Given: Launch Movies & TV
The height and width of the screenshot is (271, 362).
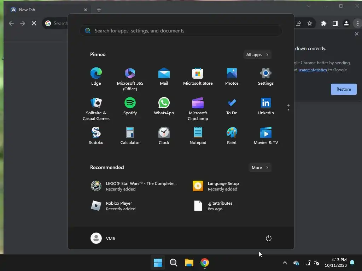Looking at the screenshot, I should pos(266,136).
